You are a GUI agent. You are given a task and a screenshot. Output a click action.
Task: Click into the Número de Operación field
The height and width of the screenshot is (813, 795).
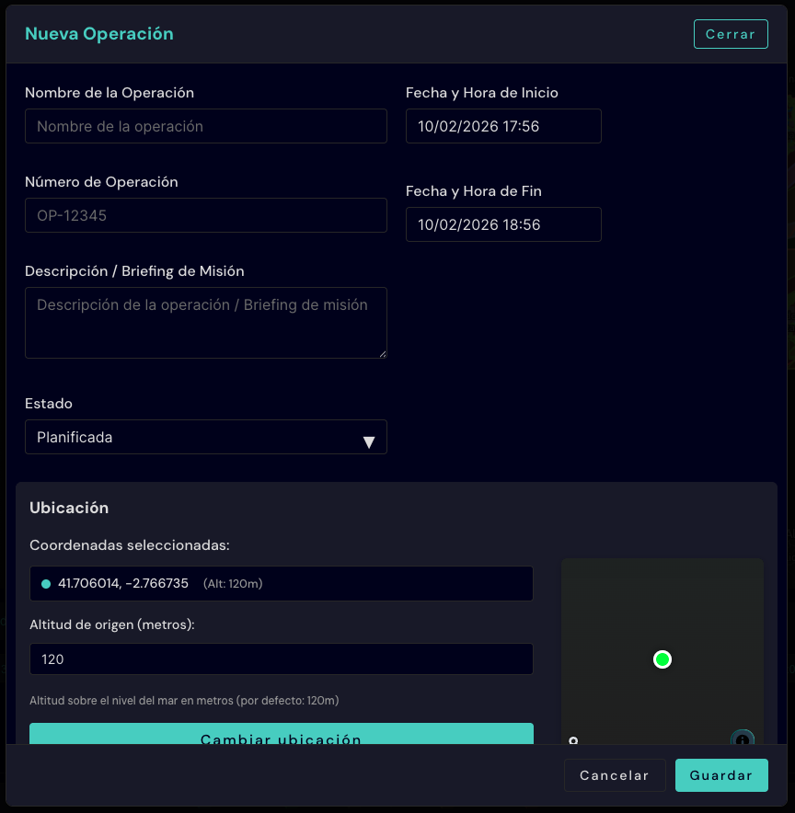[205, 215]
